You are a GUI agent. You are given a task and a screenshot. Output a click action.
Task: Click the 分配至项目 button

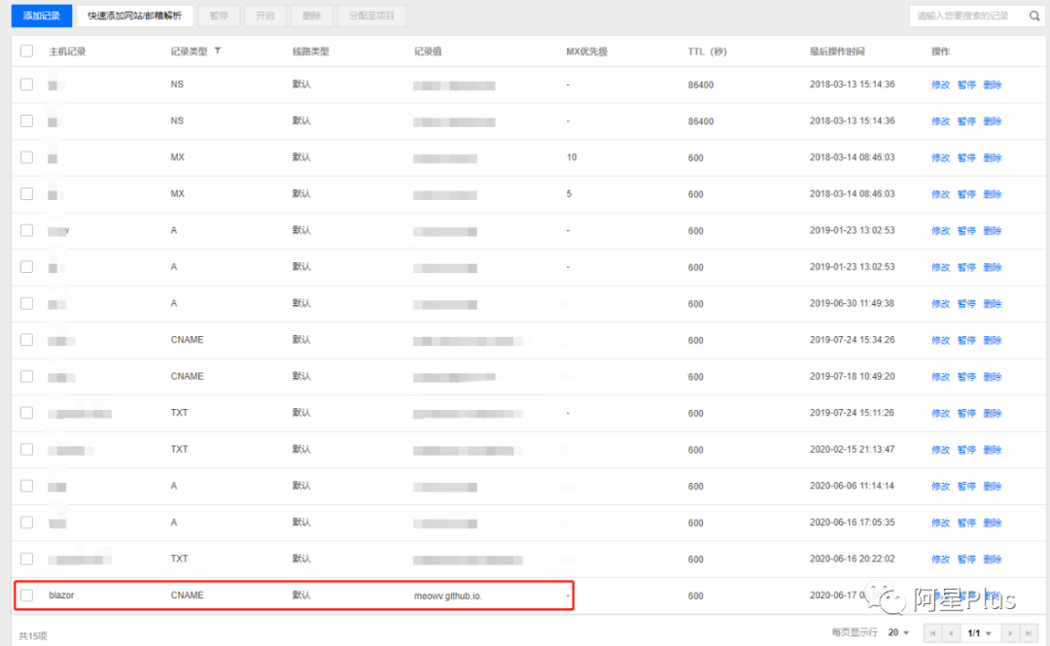coord(371,16)
